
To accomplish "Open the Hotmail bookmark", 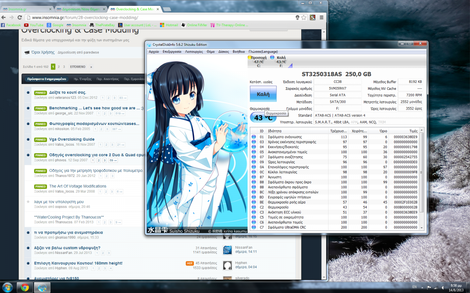I will click(x=169, y=25).
